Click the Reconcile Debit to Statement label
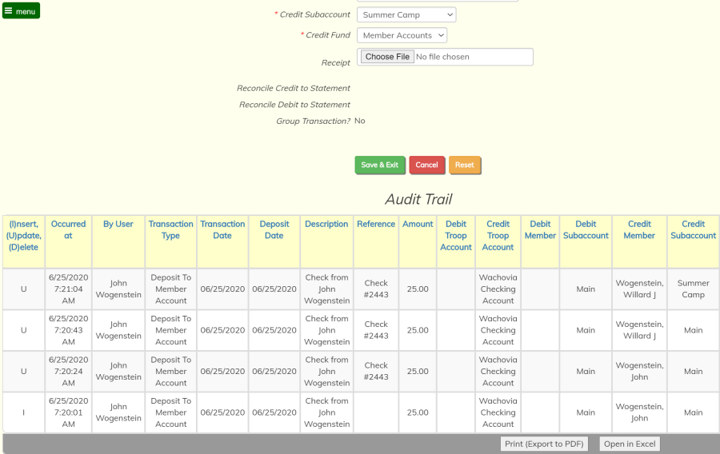720x454 pixels. pyautogui.click(x=294, y=105)
